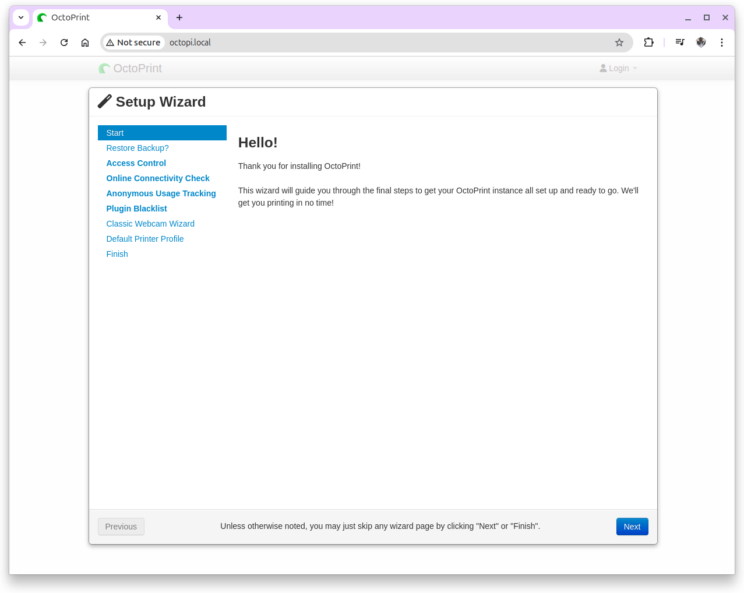The width and height of the screenshot is (744, 593).
Task: Open the extensions puzzle icon
Action: (x=648, y=43)
